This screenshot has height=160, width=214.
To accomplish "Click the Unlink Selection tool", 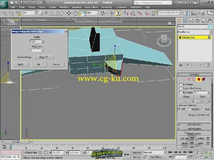I will (12, 13).
